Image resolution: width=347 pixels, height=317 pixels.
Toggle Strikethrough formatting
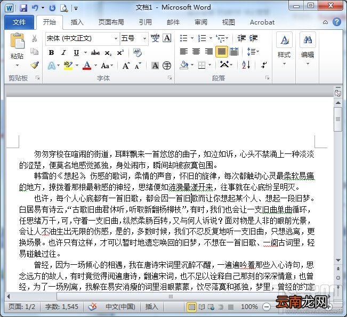coord(95,53)
